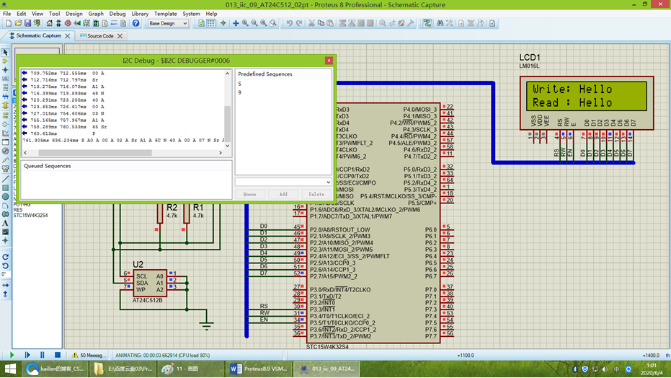Flip vertically with the Y-mirror icon
671x378 pixels.
(5, 294)
